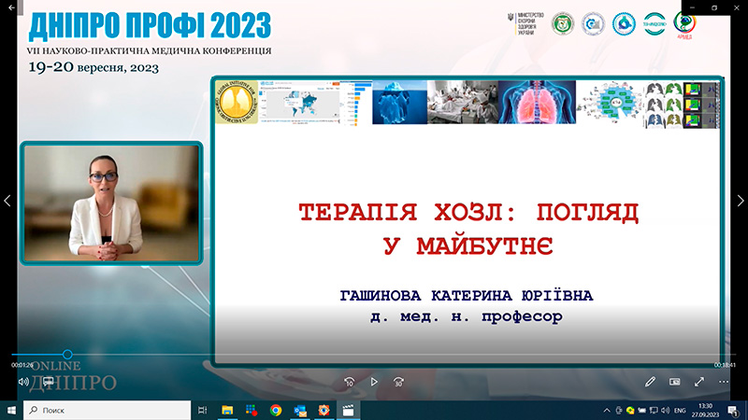
Task: Open the three-dot more options menu
Action: 724,382
